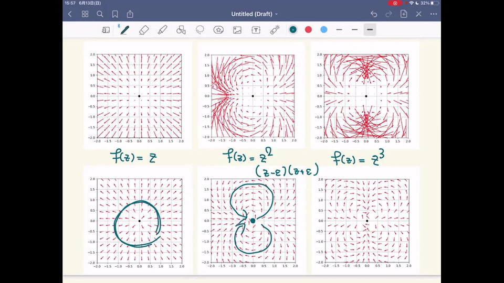Tap the handwritten f(z) = z label
The width and height of the screenshot is (504, 283).
[133, 157]
